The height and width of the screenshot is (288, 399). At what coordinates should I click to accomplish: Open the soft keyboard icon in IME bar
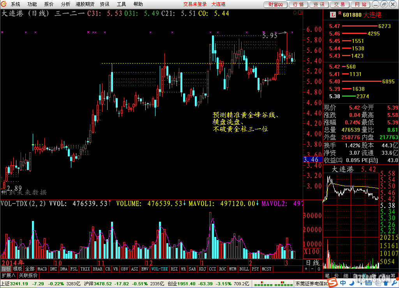tap(368, 283)
